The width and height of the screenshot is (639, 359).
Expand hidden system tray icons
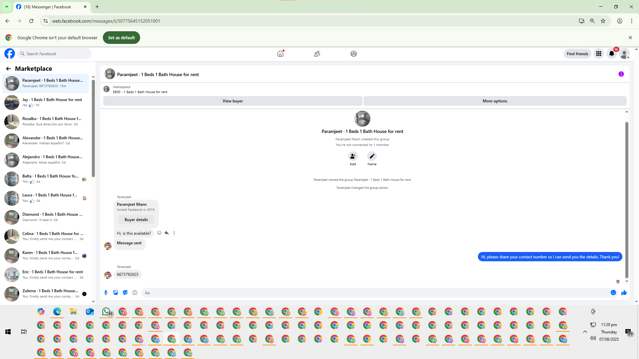(x=585, y=332)
